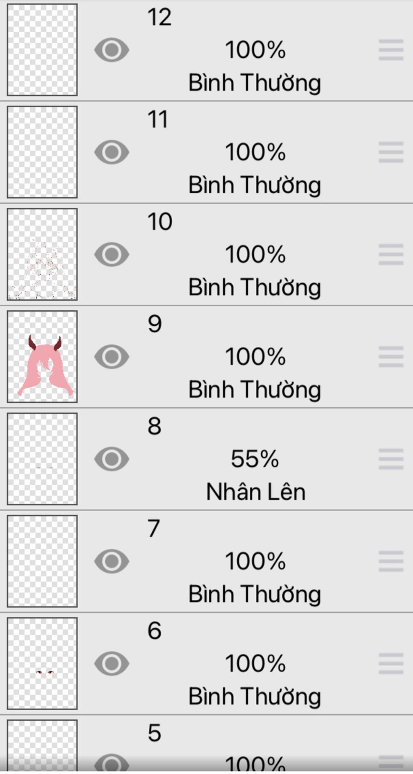This screenshot has height=774, width=413.
Task: Hide layer 10 with the eye icon
Action: [x=112, y=254]
